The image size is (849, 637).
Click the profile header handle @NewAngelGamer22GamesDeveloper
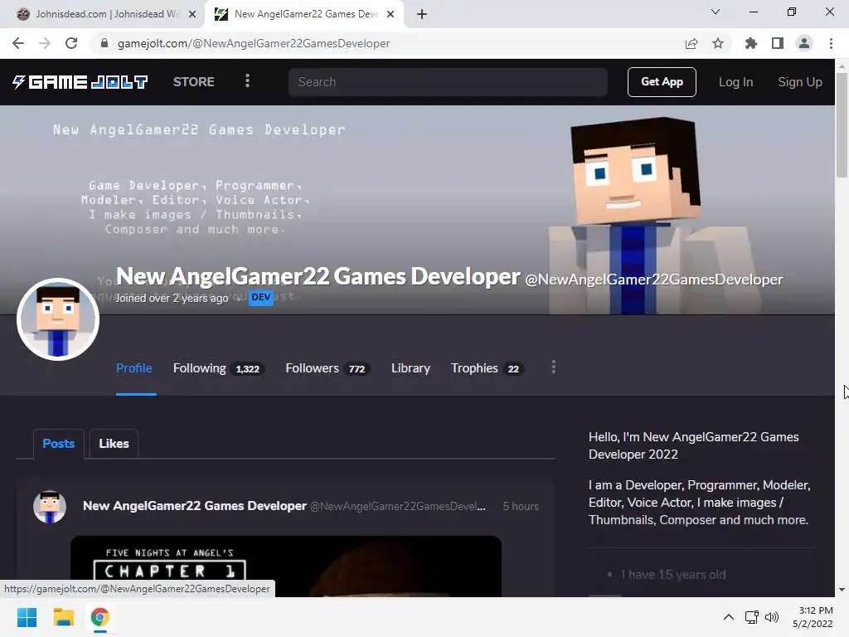point(653,280)
